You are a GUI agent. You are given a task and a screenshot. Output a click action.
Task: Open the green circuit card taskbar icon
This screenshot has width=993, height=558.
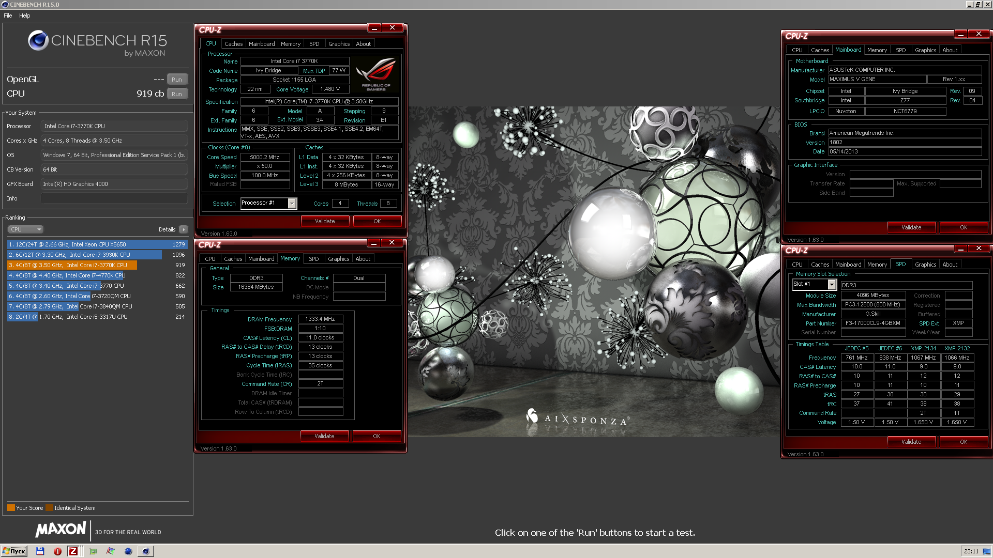pos(94,551)
